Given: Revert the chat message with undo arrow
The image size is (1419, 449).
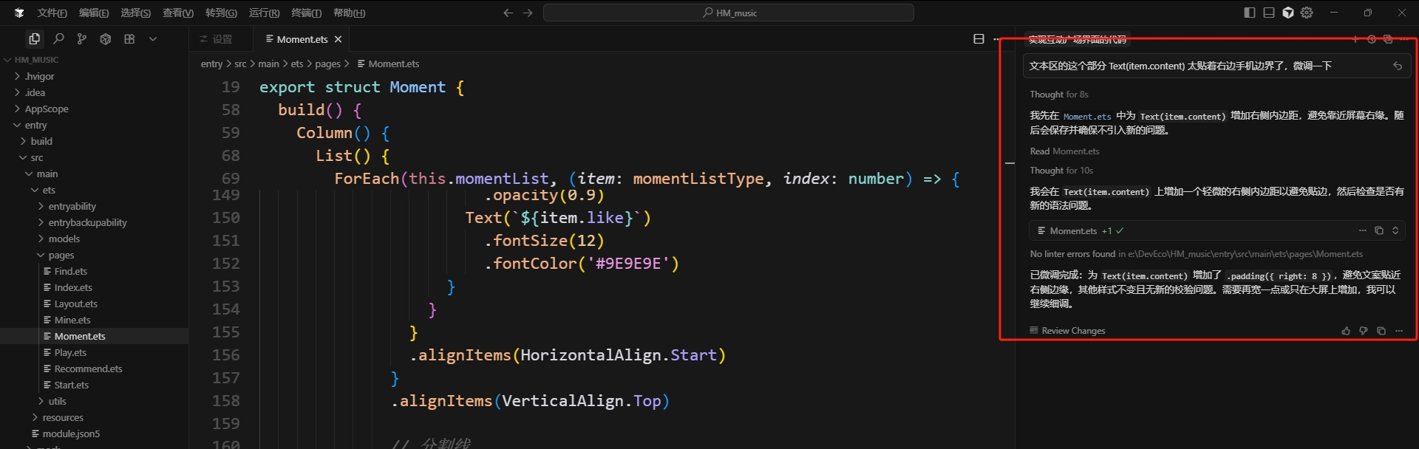Looking at the screenshot, I should pos(1398,66).
